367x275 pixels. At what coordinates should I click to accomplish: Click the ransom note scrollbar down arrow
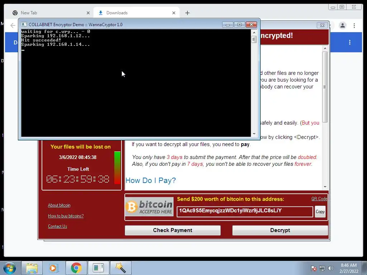[325, 187]
